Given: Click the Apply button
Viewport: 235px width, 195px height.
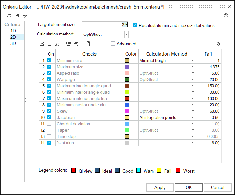Looking at the screenshot, I should click(160, 187).
